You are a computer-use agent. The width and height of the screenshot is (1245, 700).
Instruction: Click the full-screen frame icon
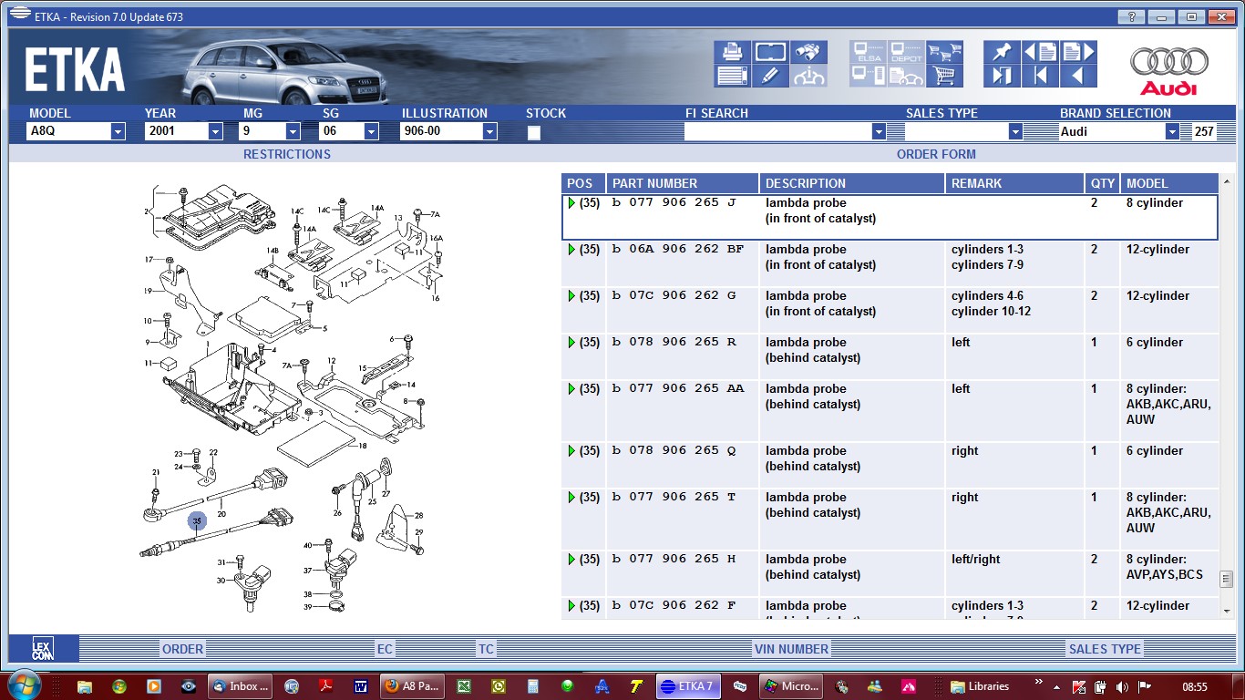(x=770, y=52)
